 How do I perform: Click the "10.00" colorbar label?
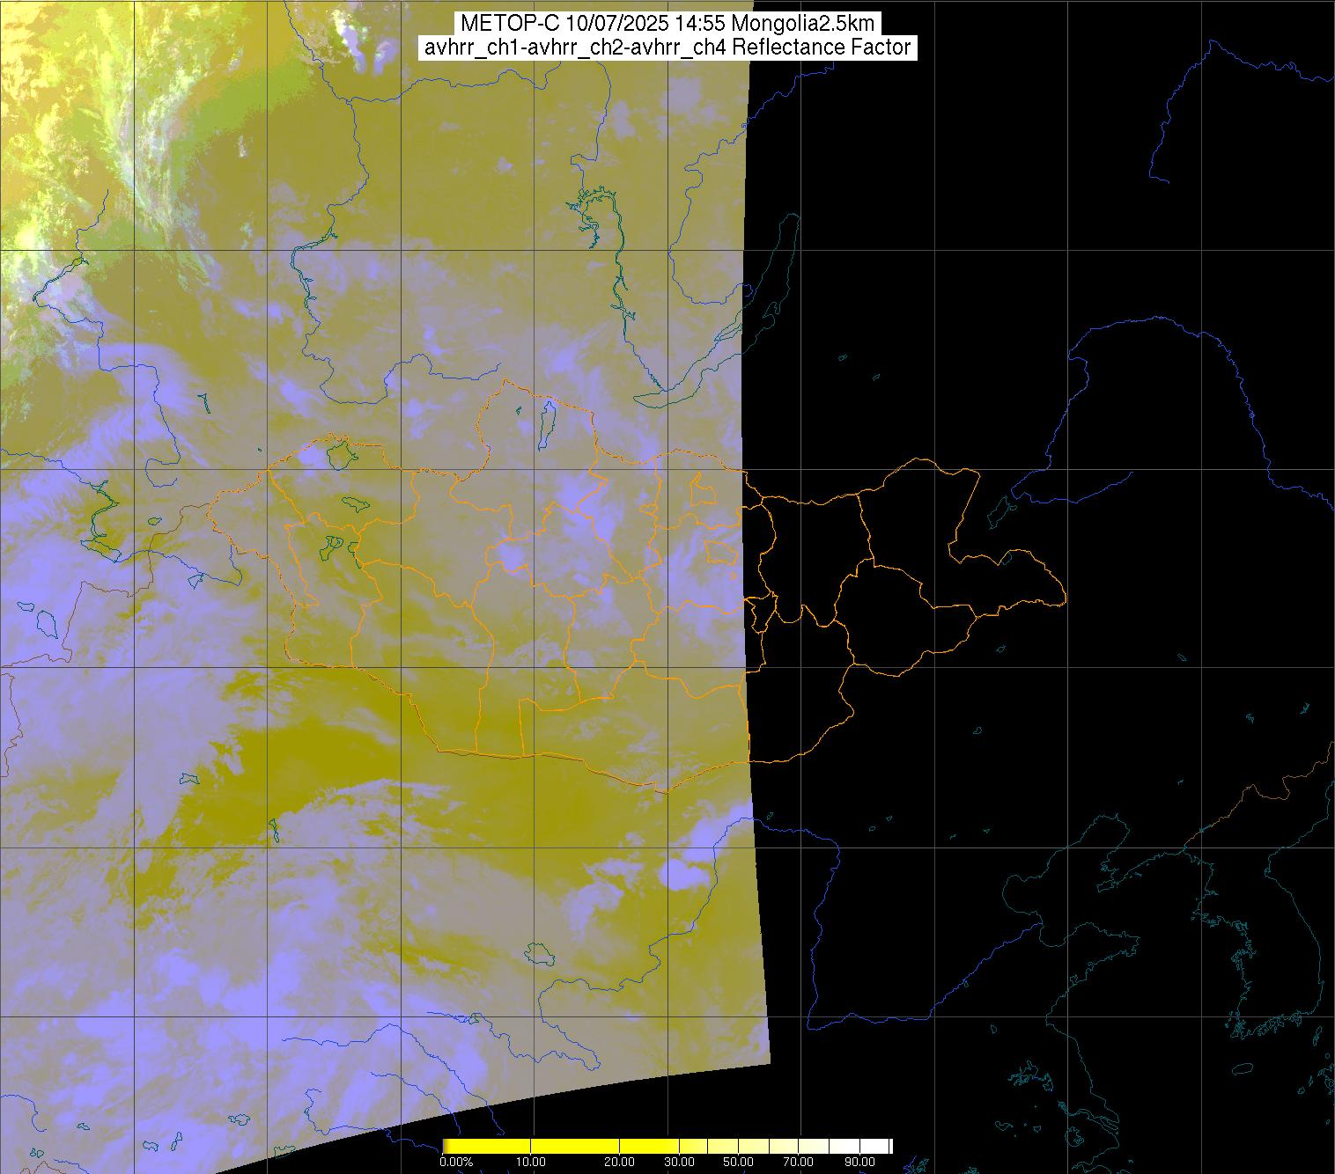click(x=531, y=1163)
